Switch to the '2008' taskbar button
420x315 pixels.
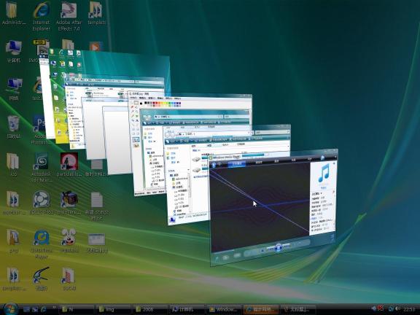(x=149, y=309)
